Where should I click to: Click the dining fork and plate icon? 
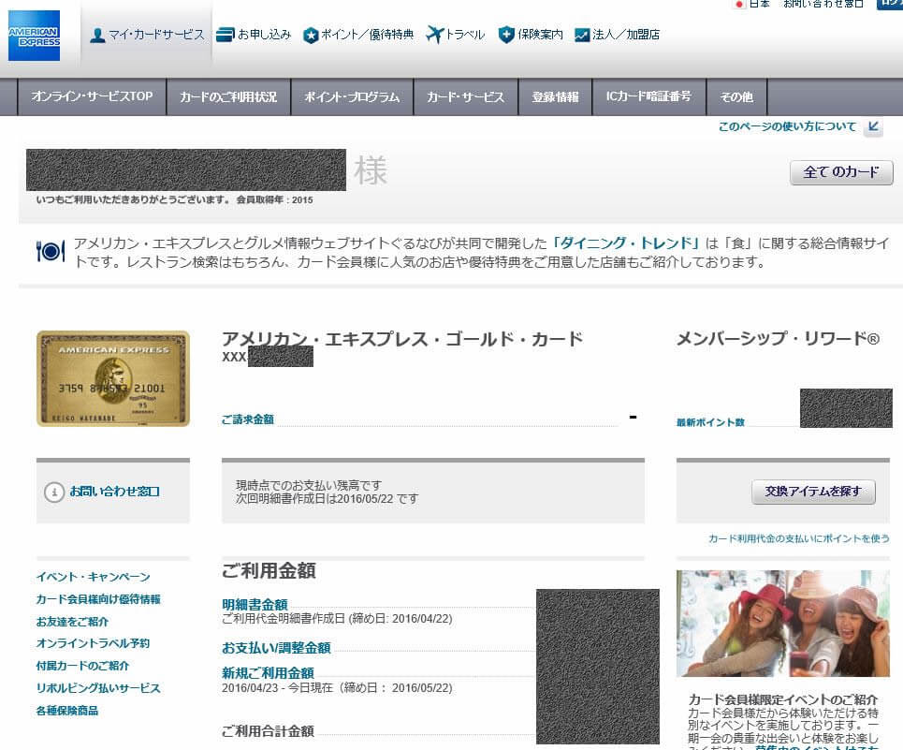[51, 251]
